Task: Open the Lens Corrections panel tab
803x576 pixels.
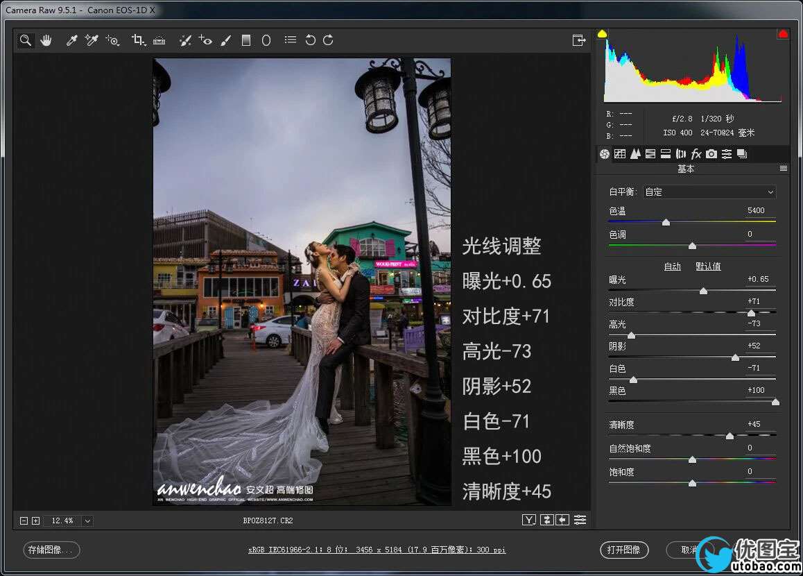Action: pos(680,154)
